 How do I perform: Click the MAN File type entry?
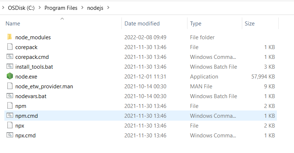click(x=201, y=86)
